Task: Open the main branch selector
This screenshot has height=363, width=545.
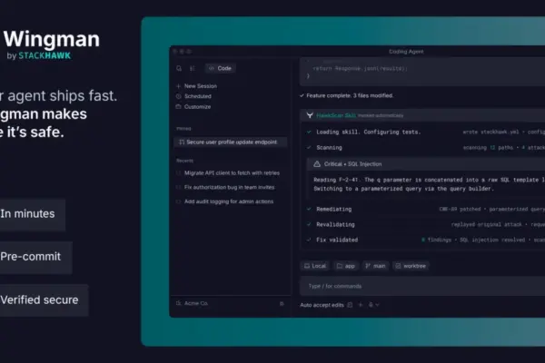Action: [375, 266]
